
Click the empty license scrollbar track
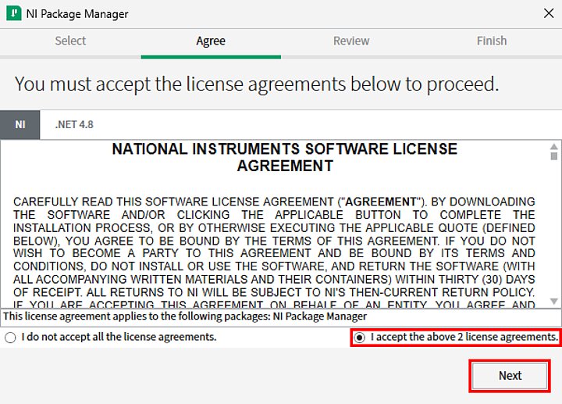(553, 234)
